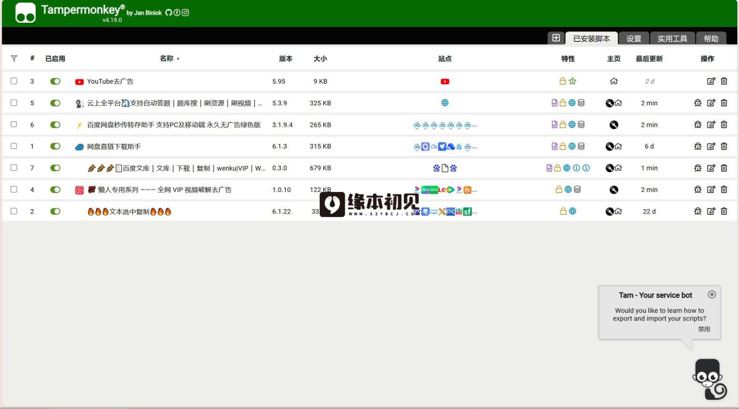
Task: Edit the 网盘直链下载助手 script
Action: pyautogui.click(x=711, y=146)
